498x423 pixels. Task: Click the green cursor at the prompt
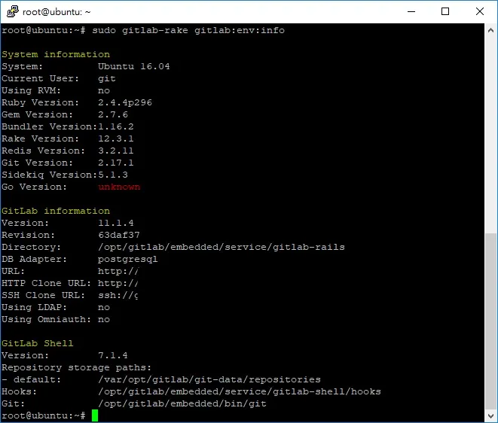click(95, 415)
